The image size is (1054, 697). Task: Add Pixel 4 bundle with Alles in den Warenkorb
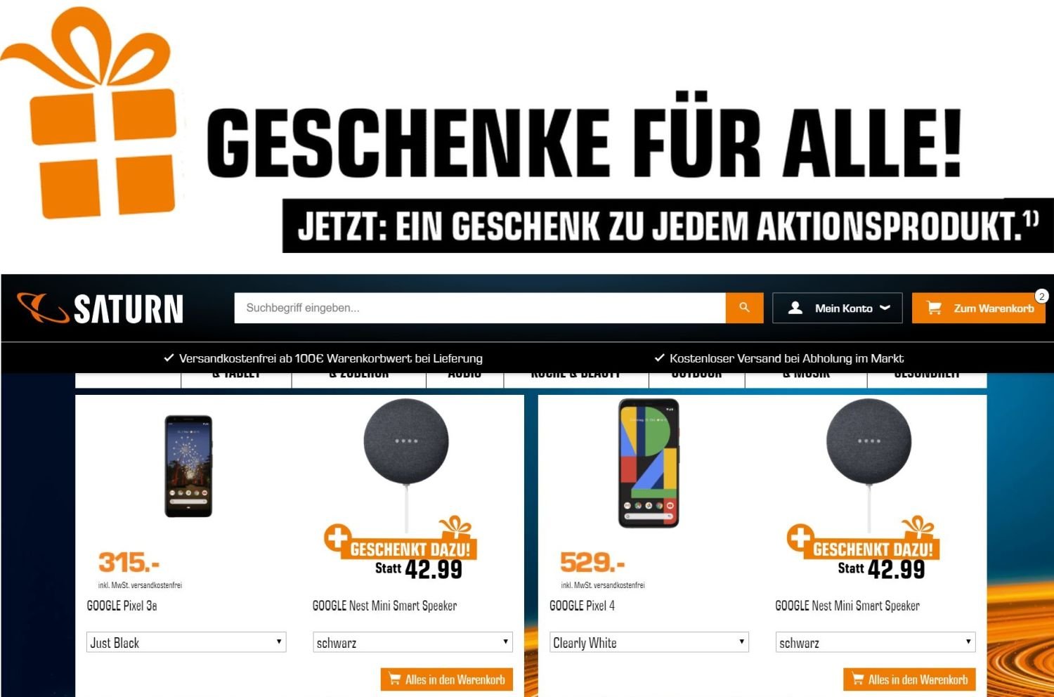pos(909,679)
